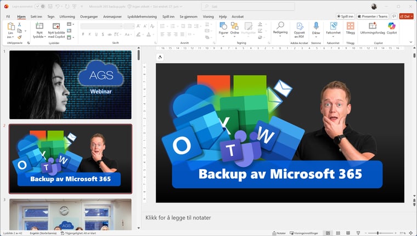The width and height of the screenshot is (417, 236).
Task: Click the Engelsk (Storbritannia) language indicator
Action: [43, 233]
